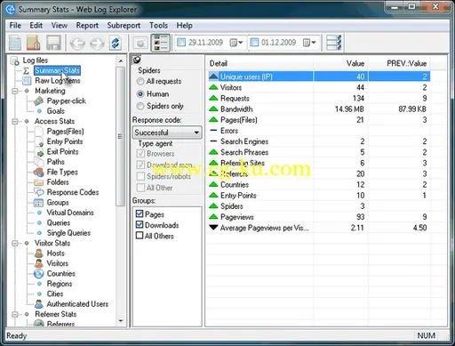Open the 29.11.2009 start date dropdown
The image size is (455, 346).
coord(236,43)
